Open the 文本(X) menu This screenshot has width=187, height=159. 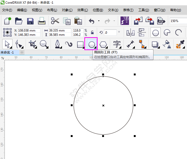[113, 10]
